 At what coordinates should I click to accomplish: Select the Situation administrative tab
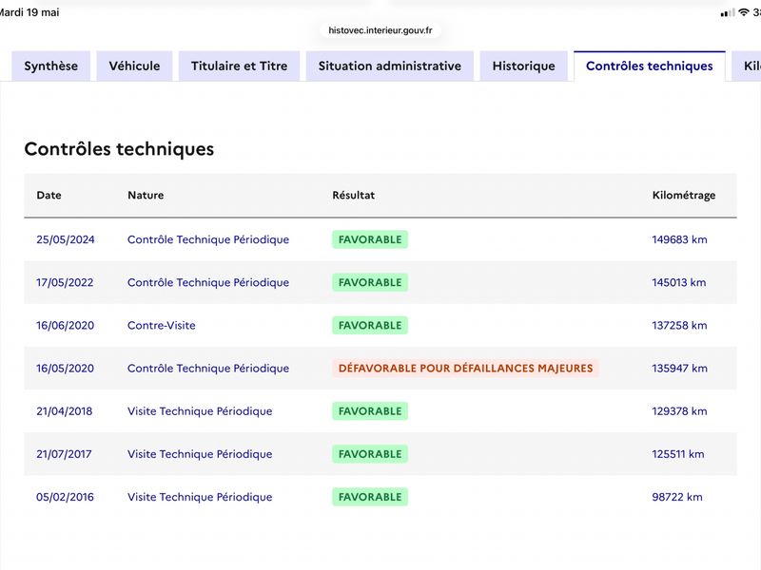(x=390, y=66)
